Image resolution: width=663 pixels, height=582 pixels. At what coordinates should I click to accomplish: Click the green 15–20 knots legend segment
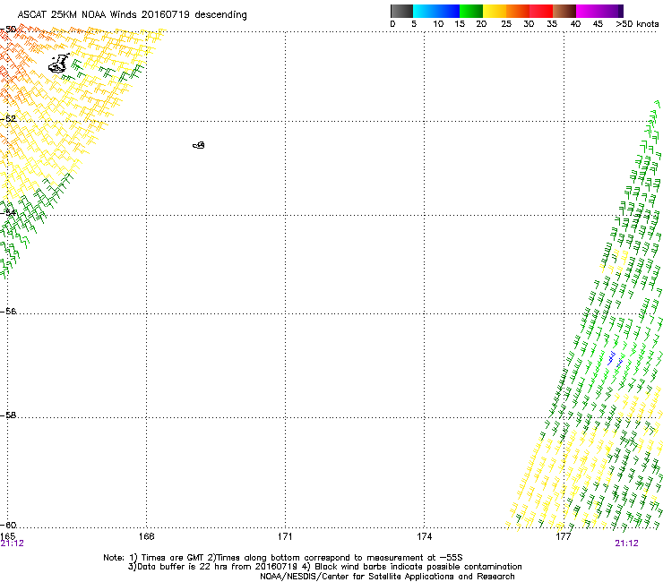(471, 11)
